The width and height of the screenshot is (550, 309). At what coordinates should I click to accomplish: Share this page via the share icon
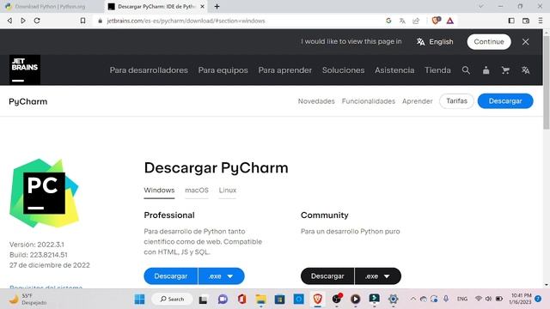click(416, 21)
